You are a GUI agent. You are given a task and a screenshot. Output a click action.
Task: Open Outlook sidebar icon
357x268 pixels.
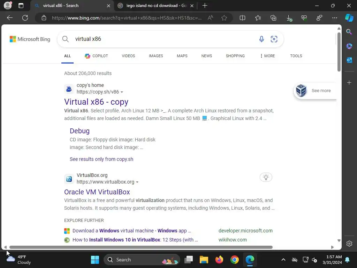349,60
